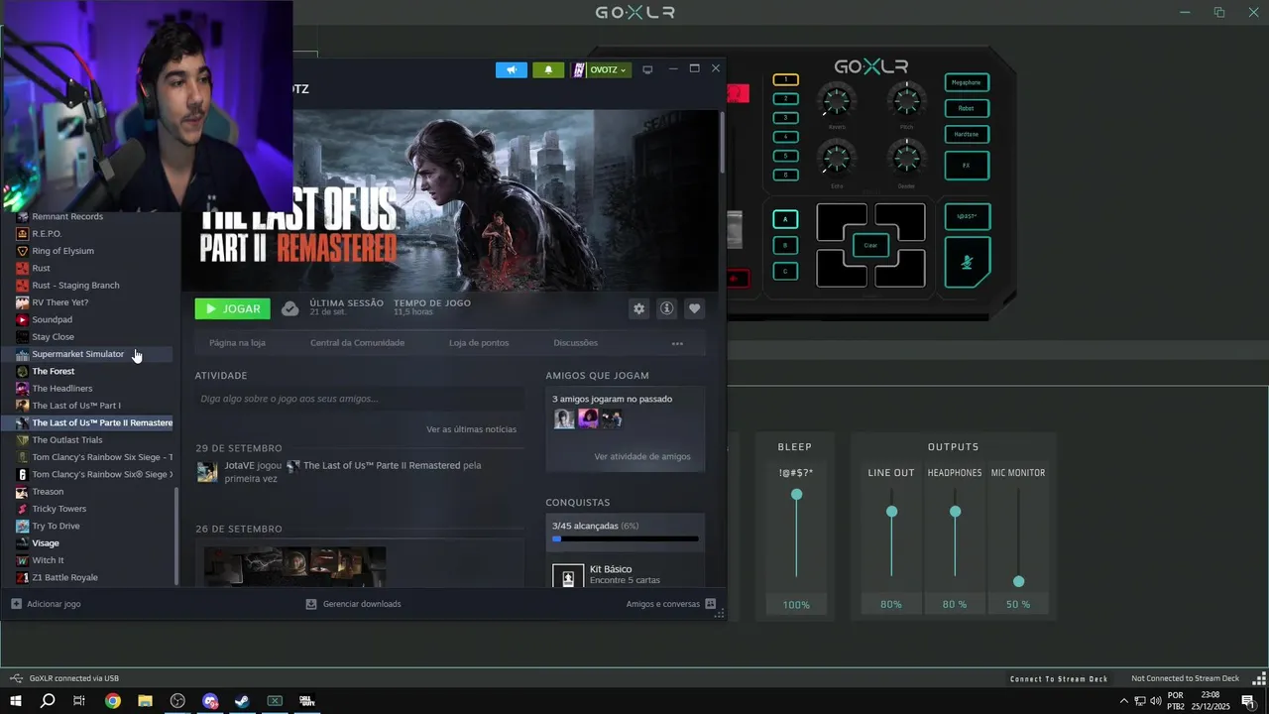1269x714 pixels.
Task: Click the download icon beside Gerenciar downloads
Action: [x=311, y=603]
